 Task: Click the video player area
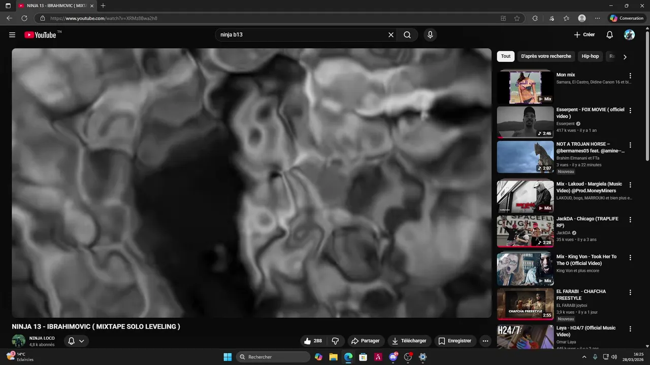coord(252,183)
